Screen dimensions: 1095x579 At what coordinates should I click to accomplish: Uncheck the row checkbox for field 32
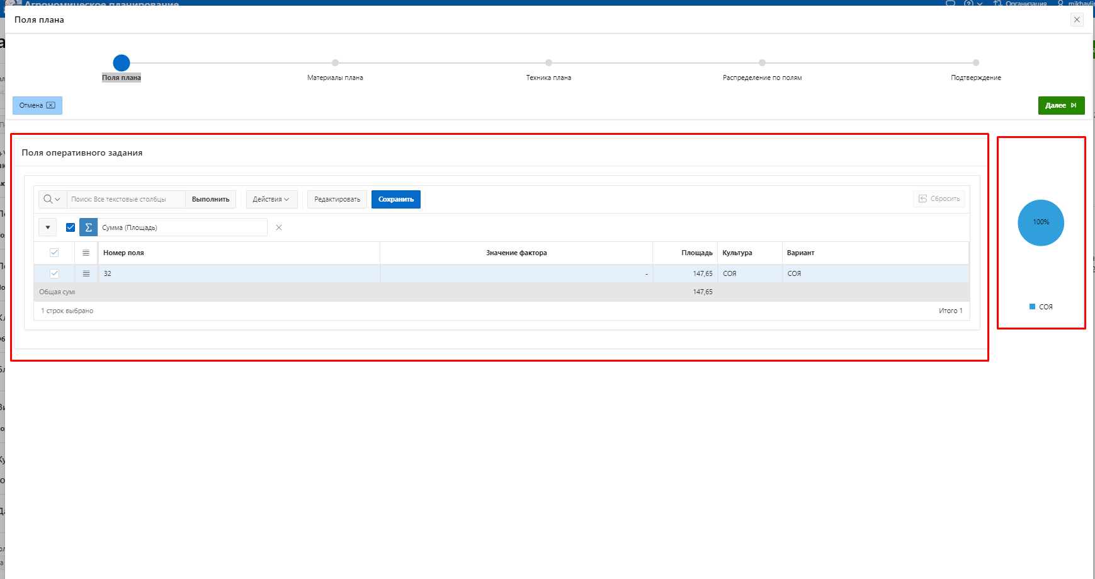(54, 273)
